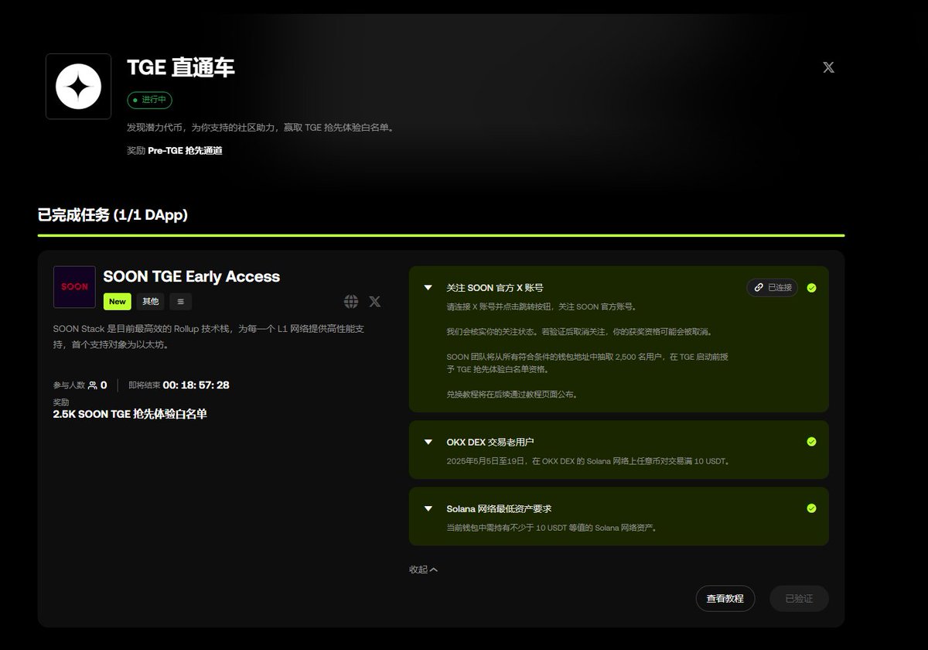
Task: Collapse the OKX DEX 交易老用户 task
Action: coord(428,442)
